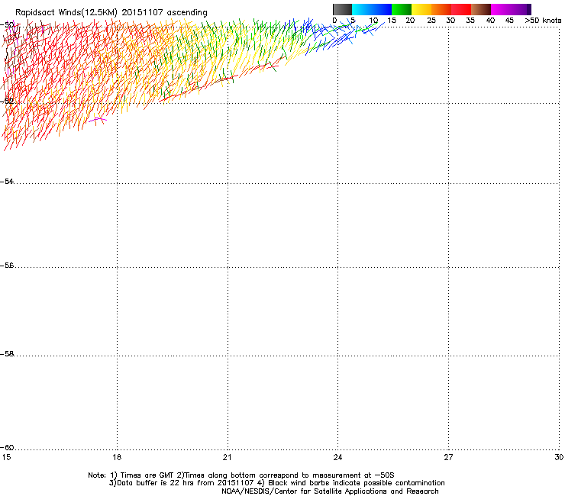The width and height of the screenshot is (565, 496).
Task: Click the longitude label "21"
Action: (x=227, y=457)
